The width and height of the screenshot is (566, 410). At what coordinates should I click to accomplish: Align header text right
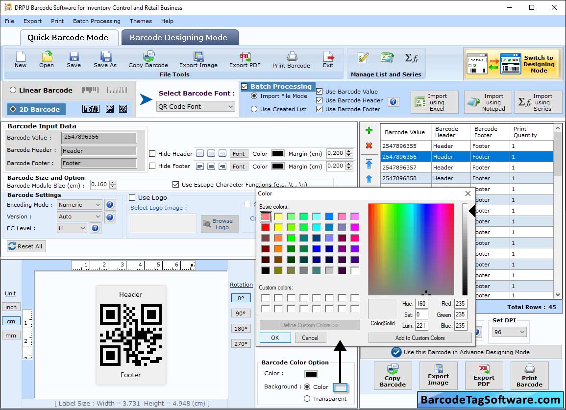222,153
